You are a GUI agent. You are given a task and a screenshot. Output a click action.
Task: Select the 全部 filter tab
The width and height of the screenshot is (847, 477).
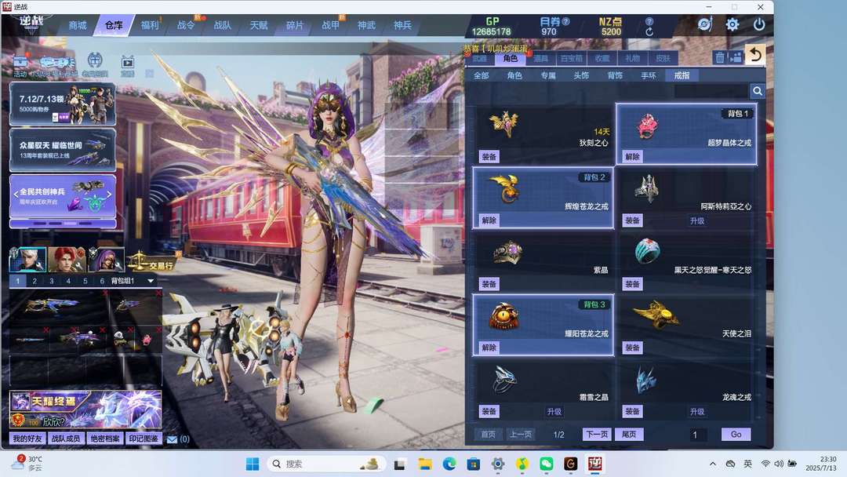pos(482,75)
